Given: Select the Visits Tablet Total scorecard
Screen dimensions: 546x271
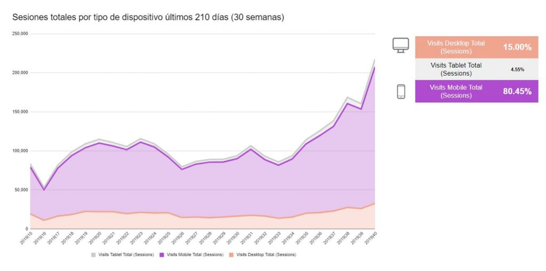Looking at the screenshot, I should tap(476, 69).
